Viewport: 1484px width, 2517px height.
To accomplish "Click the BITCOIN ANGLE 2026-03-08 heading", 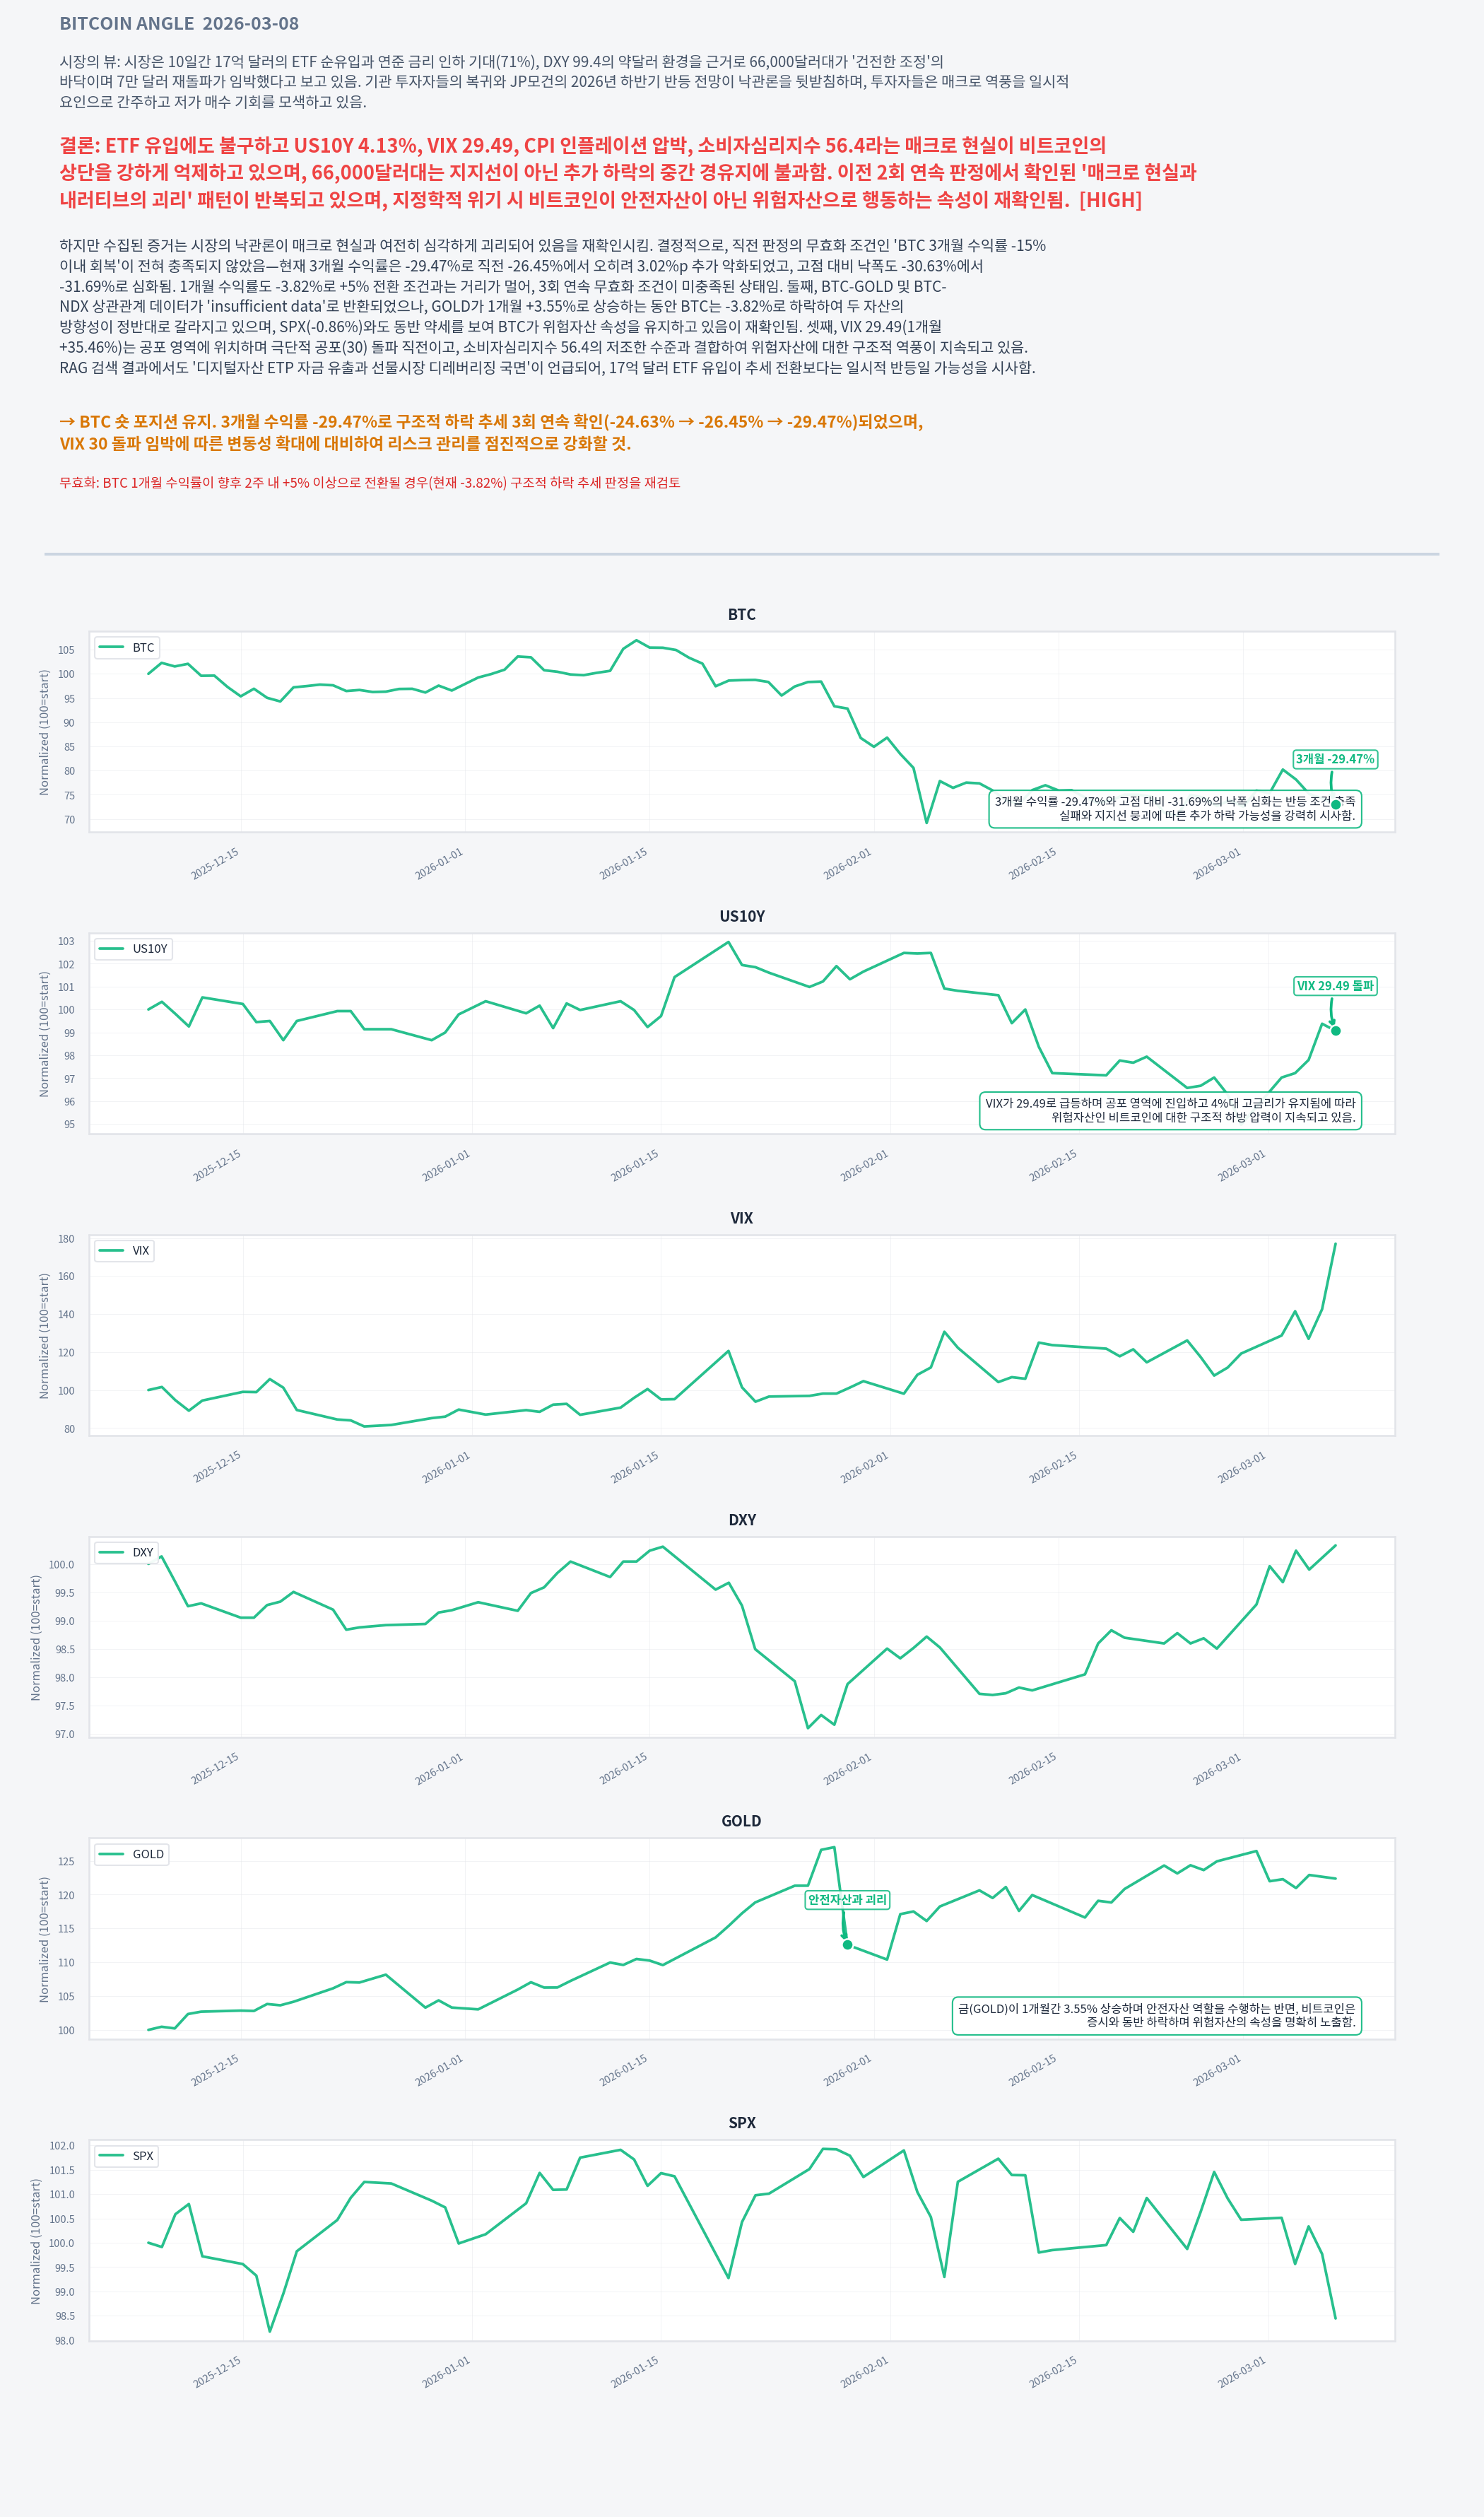I will pyautogui.click(x=179, y=24).
